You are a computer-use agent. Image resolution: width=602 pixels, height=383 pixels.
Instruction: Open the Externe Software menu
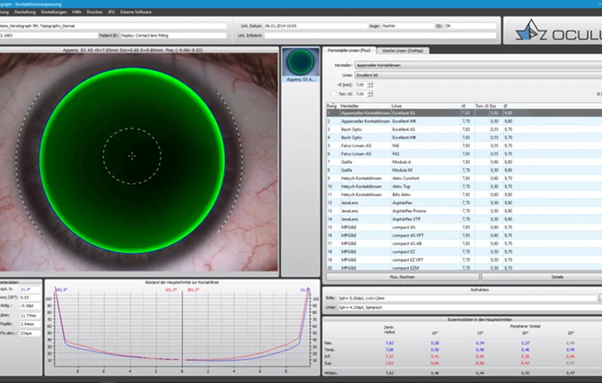[x=135, y=12]
